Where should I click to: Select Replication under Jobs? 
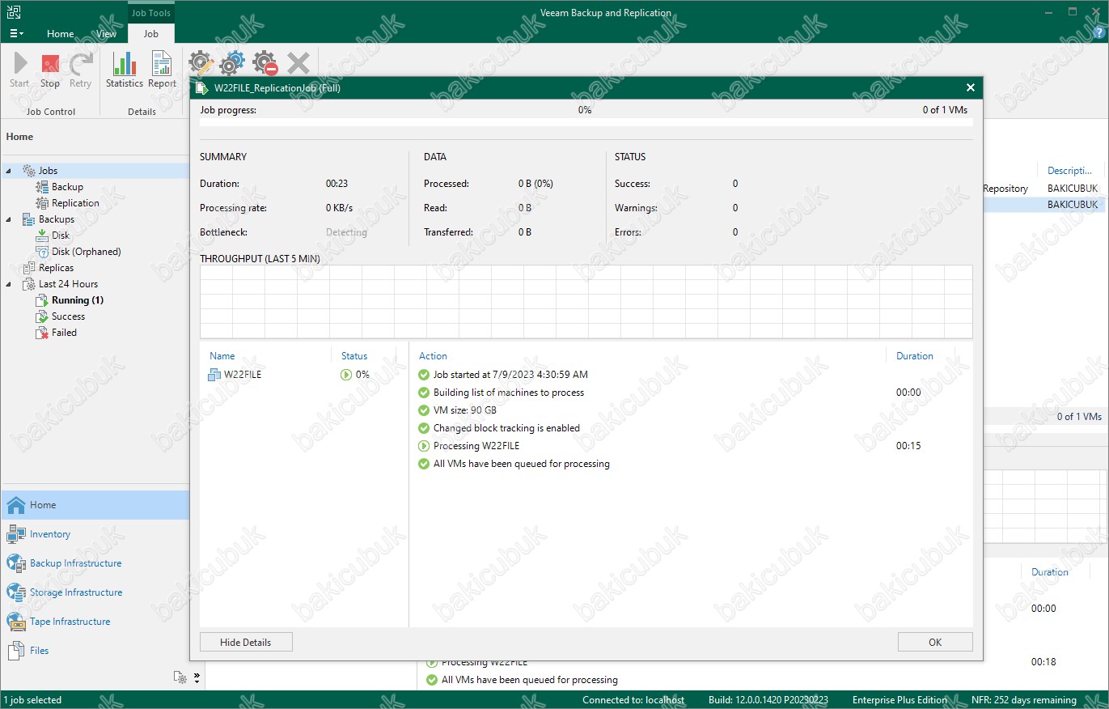(x=75, y=203)
